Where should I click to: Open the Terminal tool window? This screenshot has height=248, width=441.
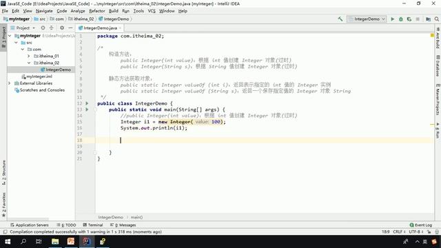[93, 225]
